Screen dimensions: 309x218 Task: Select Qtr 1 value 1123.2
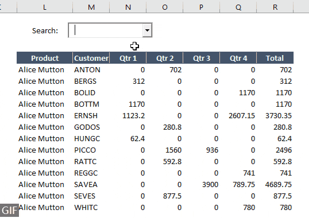pos(134,115)
